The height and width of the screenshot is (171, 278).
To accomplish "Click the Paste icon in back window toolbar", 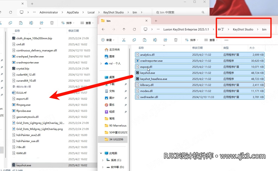I will click(21, 23).
